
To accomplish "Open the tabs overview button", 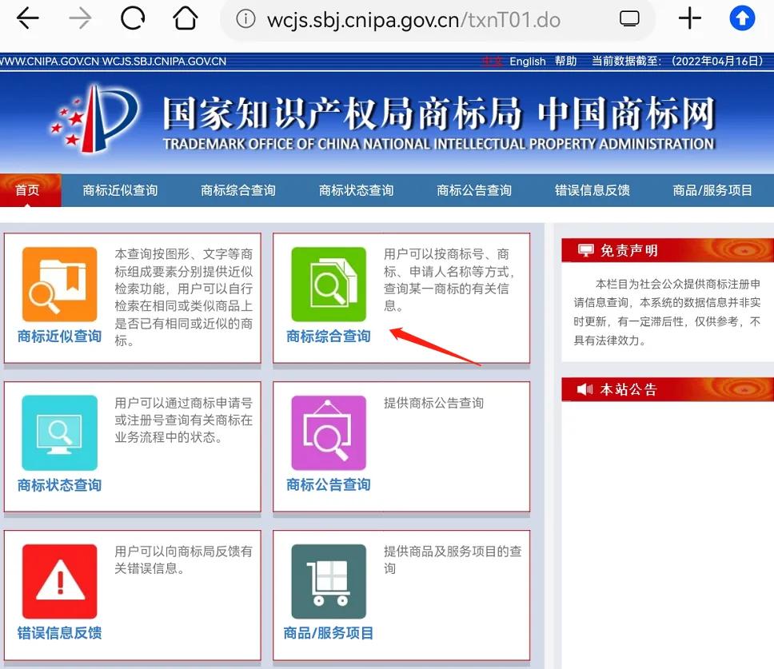I will pyautogui.click(x=629, y=18).
